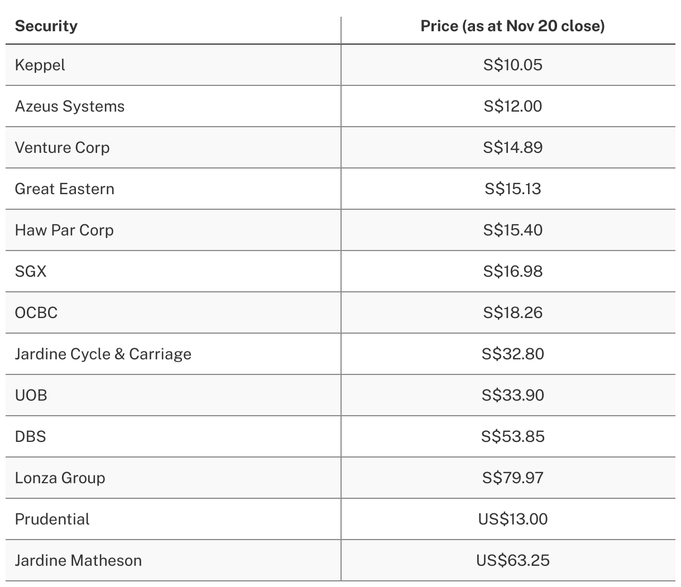
Task: Click the Prudential security cell
Action: click(52, 519)
